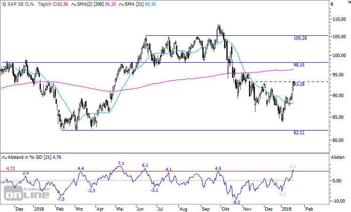Click the candlestick icon beside SAP SE O.N.

point(4,4)
